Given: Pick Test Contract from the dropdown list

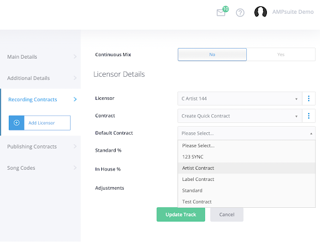Looking at the screenshot, I should click(246, 202).
